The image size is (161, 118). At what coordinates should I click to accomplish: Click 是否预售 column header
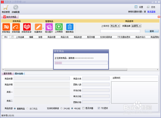[91, 37]
